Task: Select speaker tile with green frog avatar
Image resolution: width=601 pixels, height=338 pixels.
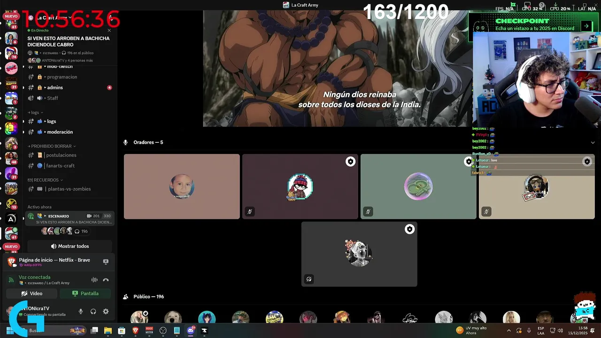Action: (418, 186)
